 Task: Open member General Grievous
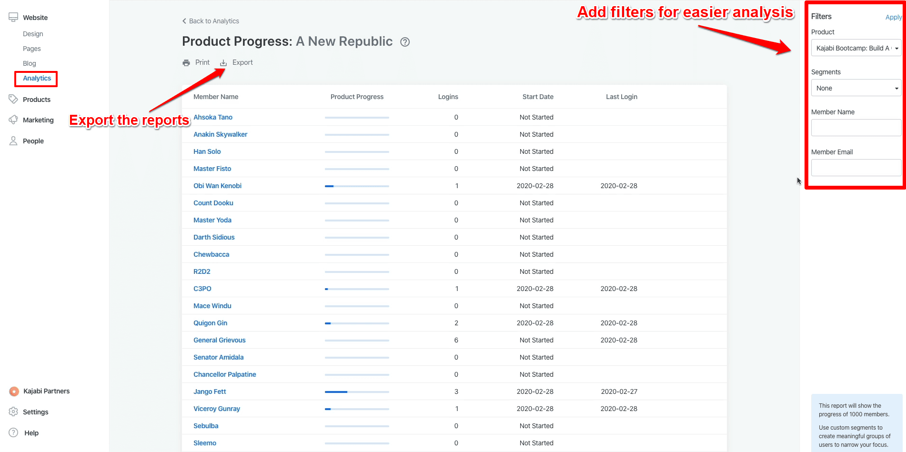220,340
